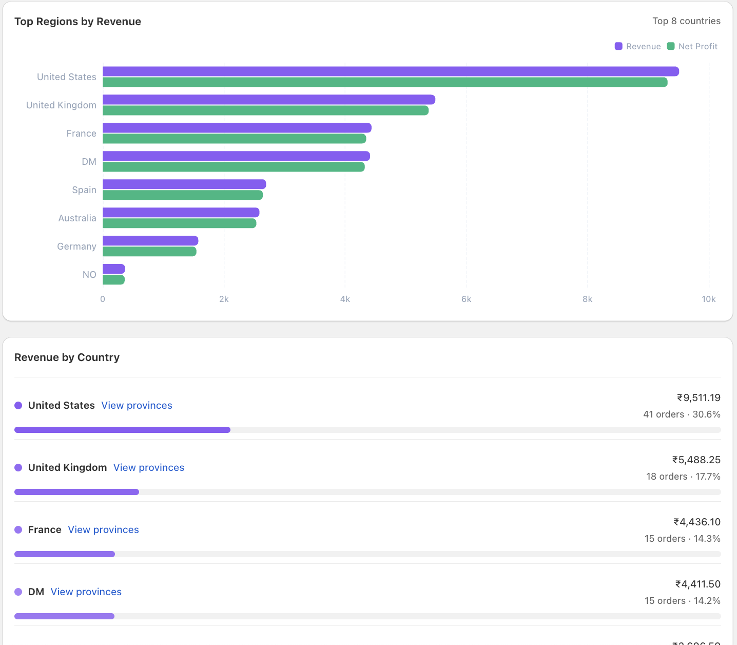This screenshot has width=737, height=645.
Task: Select United Kingdom green net profit bar
Action: tap(265, 110)
